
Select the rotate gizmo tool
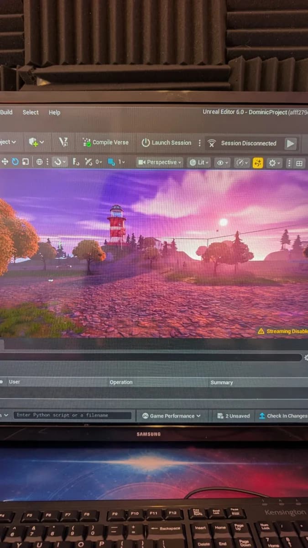coord(16,162)
